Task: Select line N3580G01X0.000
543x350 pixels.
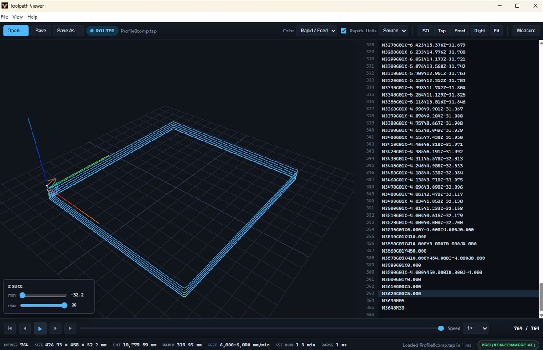Action: (x=458, y=265)
